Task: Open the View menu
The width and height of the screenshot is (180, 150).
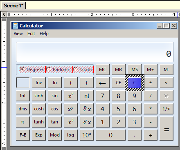Action: 18,34
